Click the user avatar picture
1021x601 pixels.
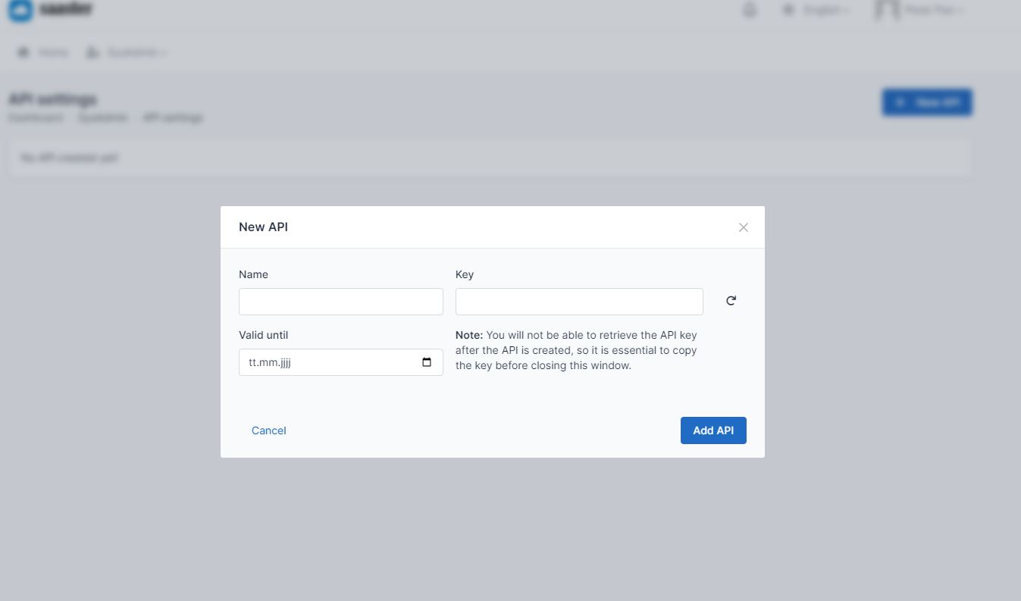click(886, 10)
